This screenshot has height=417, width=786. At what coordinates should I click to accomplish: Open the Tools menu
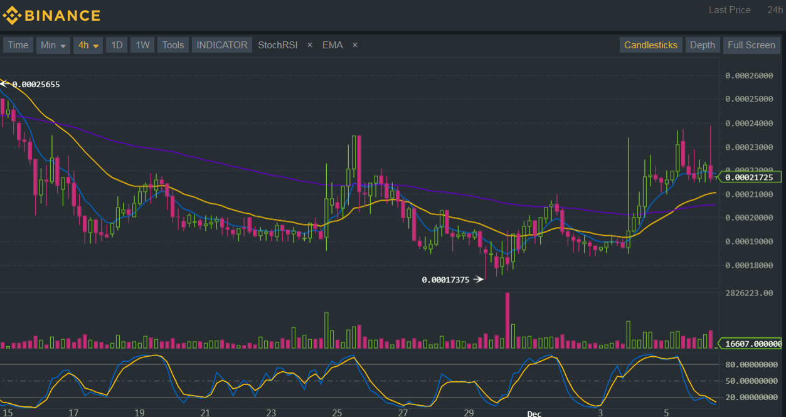(x=173, y=45)
